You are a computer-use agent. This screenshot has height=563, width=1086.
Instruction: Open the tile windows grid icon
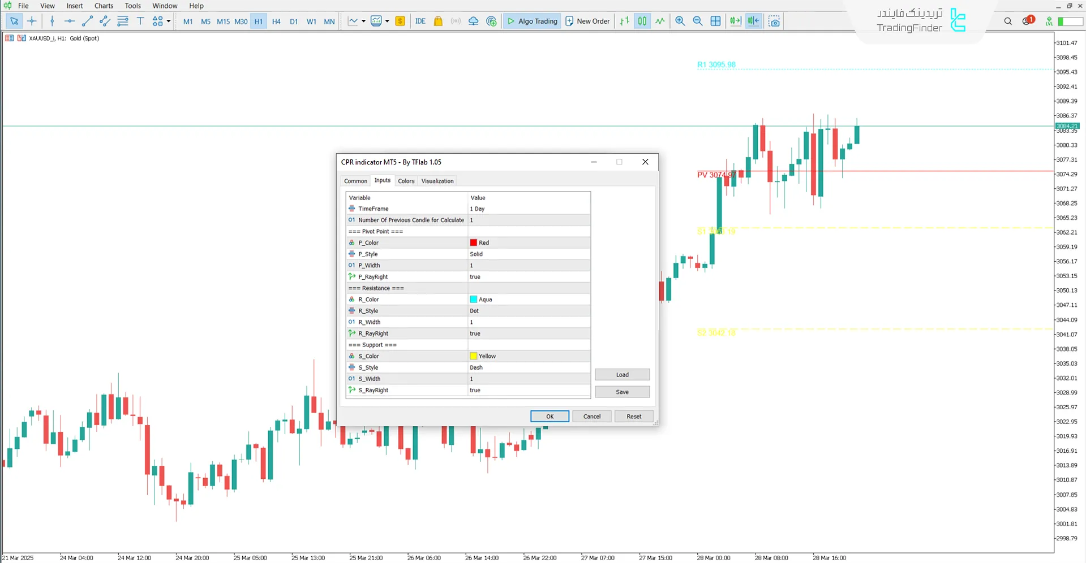716,21
